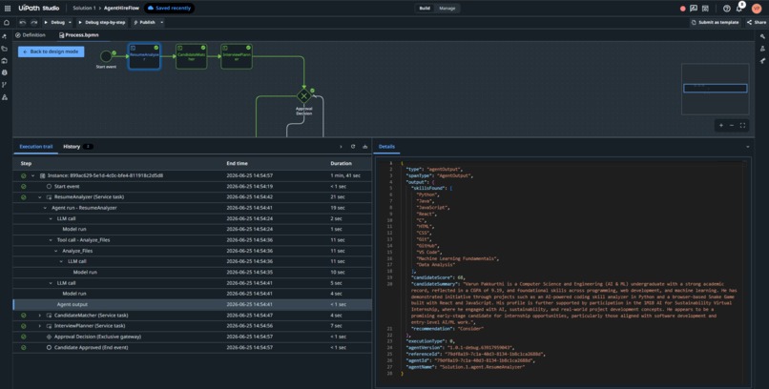Open the feedback chat icon

pos(694,9)
